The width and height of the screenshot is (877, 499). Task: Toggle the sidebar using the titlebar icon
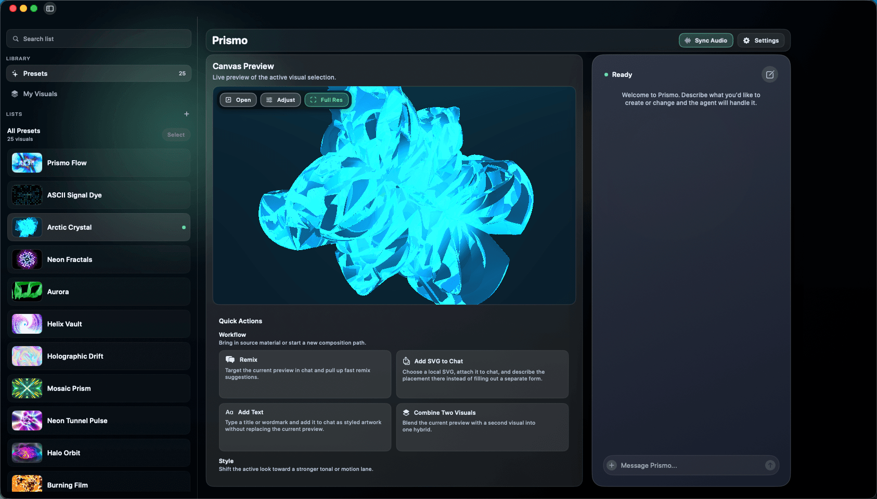click(x=49, y=8)
